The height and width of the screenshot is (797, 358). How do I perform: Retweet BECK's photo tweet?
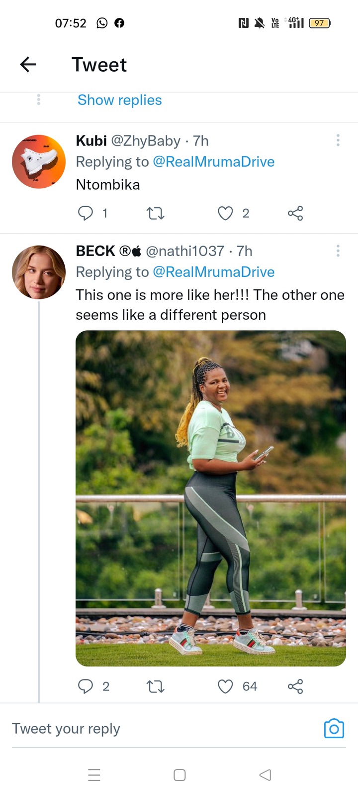pos(156,687)
